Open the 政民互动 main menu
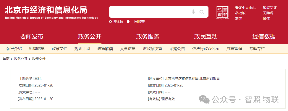This screenshot has height=111, width=288. [206, 36]
